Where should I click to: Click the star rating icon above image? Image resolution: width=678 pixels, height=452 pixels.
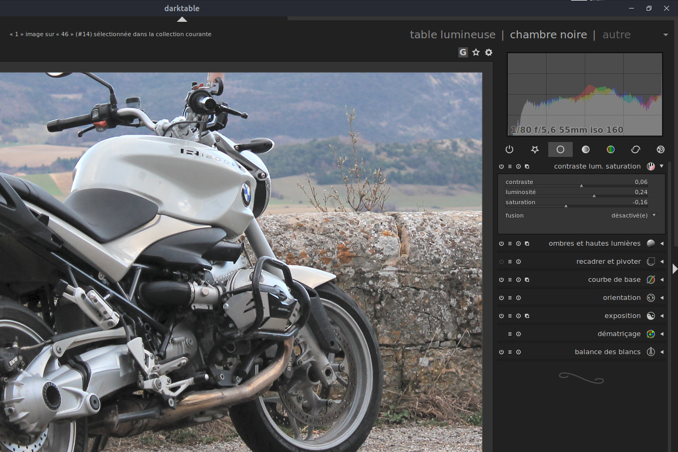click(476, 52)
